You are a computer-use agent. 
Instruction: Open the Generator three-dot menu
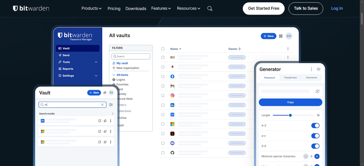click(x=311, y=69)
